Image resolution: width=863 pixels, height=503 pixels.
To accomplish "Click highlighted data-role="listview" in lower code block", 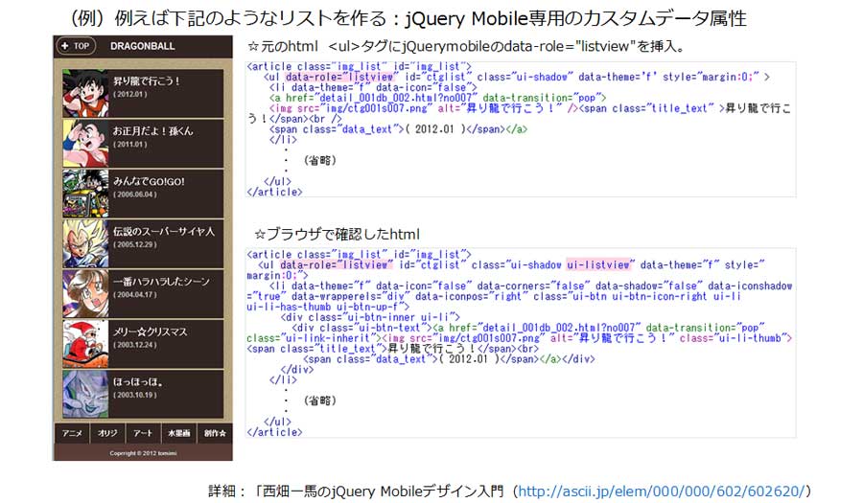I will [x=336, y=265].
